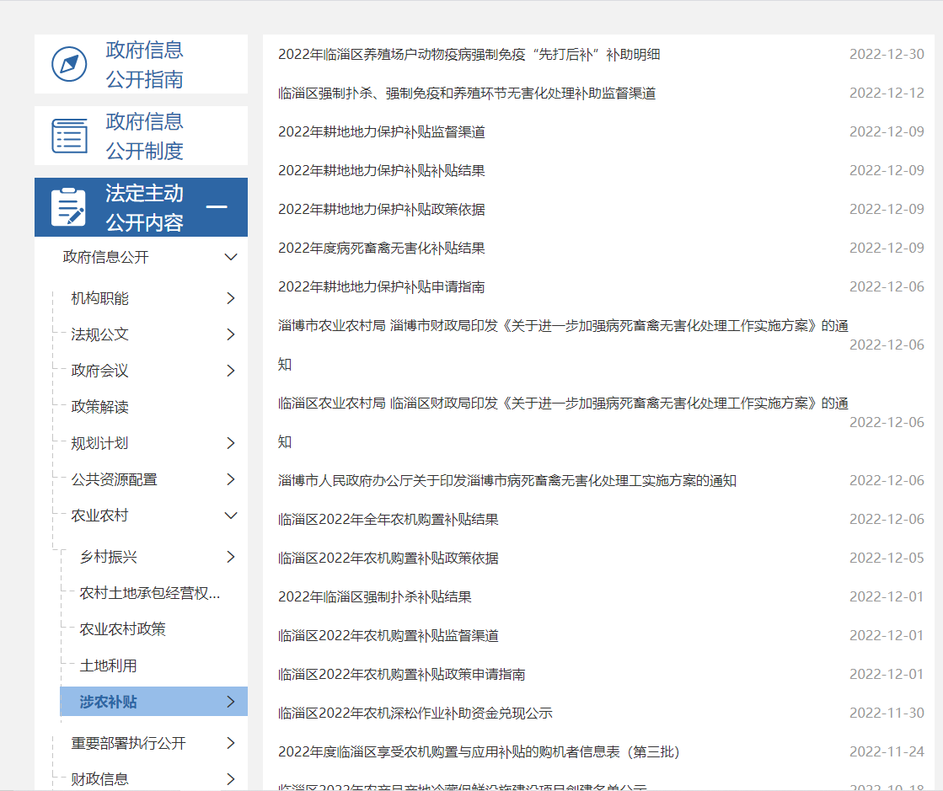943x791 pixels.
Task: Expand the 机构职能 submenu arrow
Action: 231,298
